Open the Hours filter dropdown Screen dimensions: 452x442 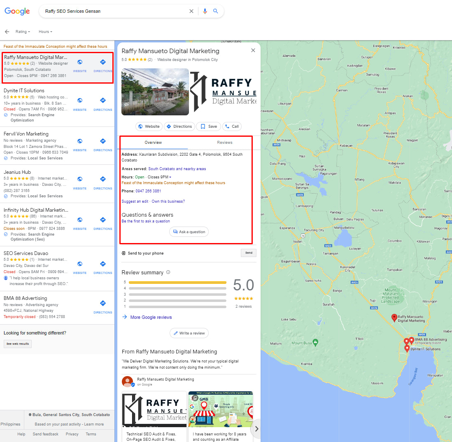(x=46, y=32)
